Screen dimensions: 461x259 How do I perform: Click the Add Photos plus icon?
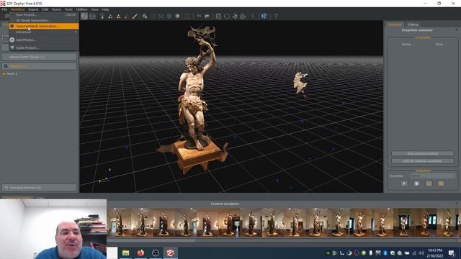pos(12,40)
